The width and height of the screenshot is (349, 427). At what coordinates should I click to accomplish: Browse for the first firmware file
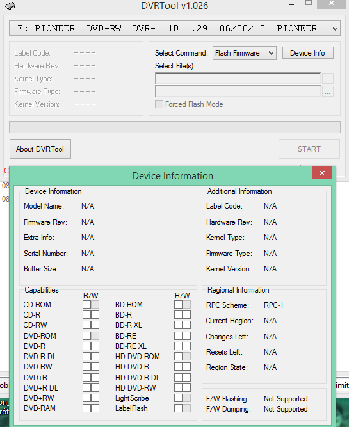pos(328,79)
